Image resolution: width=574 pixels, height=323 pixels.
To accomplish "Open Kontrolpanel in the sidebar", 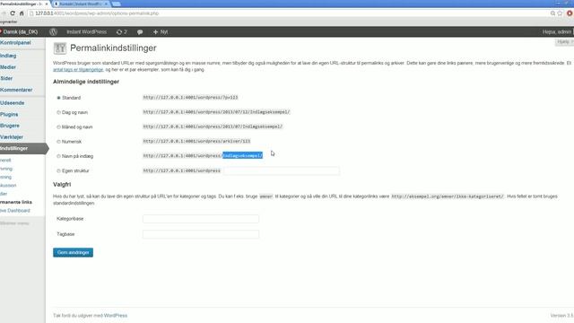I will coord(15,42).
